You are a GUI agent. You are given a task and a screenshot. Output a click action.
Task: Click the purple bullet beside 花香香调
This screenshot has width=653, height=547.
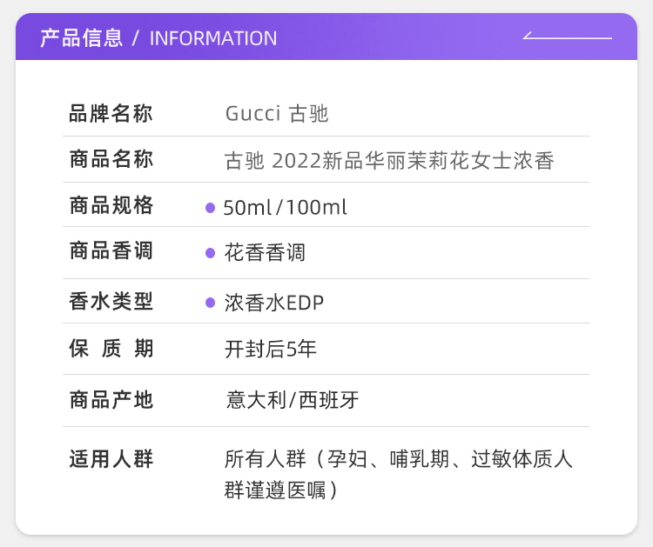tap(211, 253)
